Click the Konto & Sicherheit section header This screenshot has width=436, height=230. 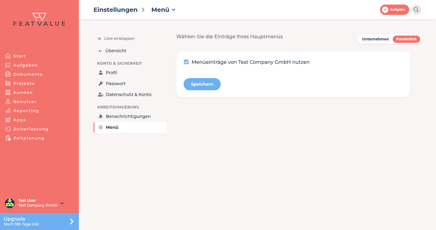click(120, 64)
